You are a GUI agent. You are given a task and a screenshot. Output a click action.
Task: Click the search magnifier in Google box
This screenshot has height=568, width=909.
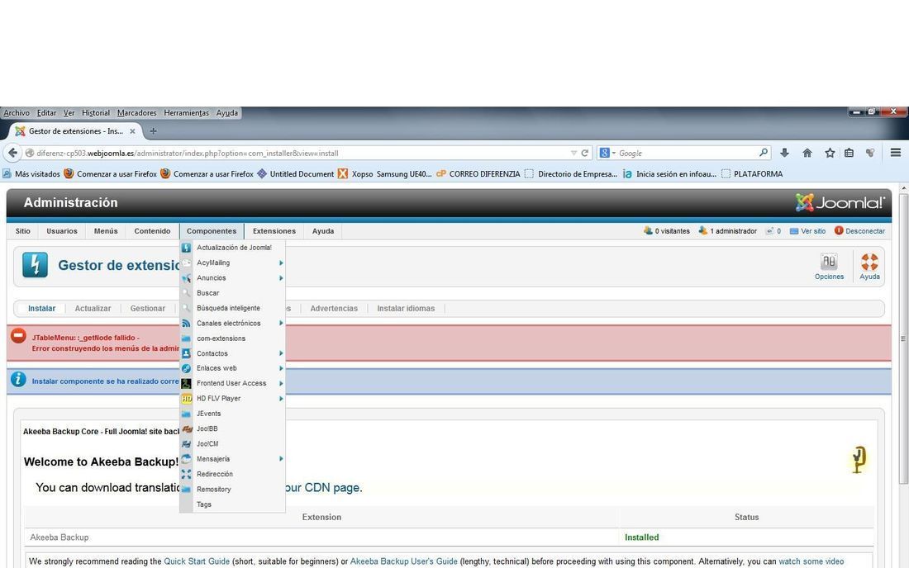(764, 153)
